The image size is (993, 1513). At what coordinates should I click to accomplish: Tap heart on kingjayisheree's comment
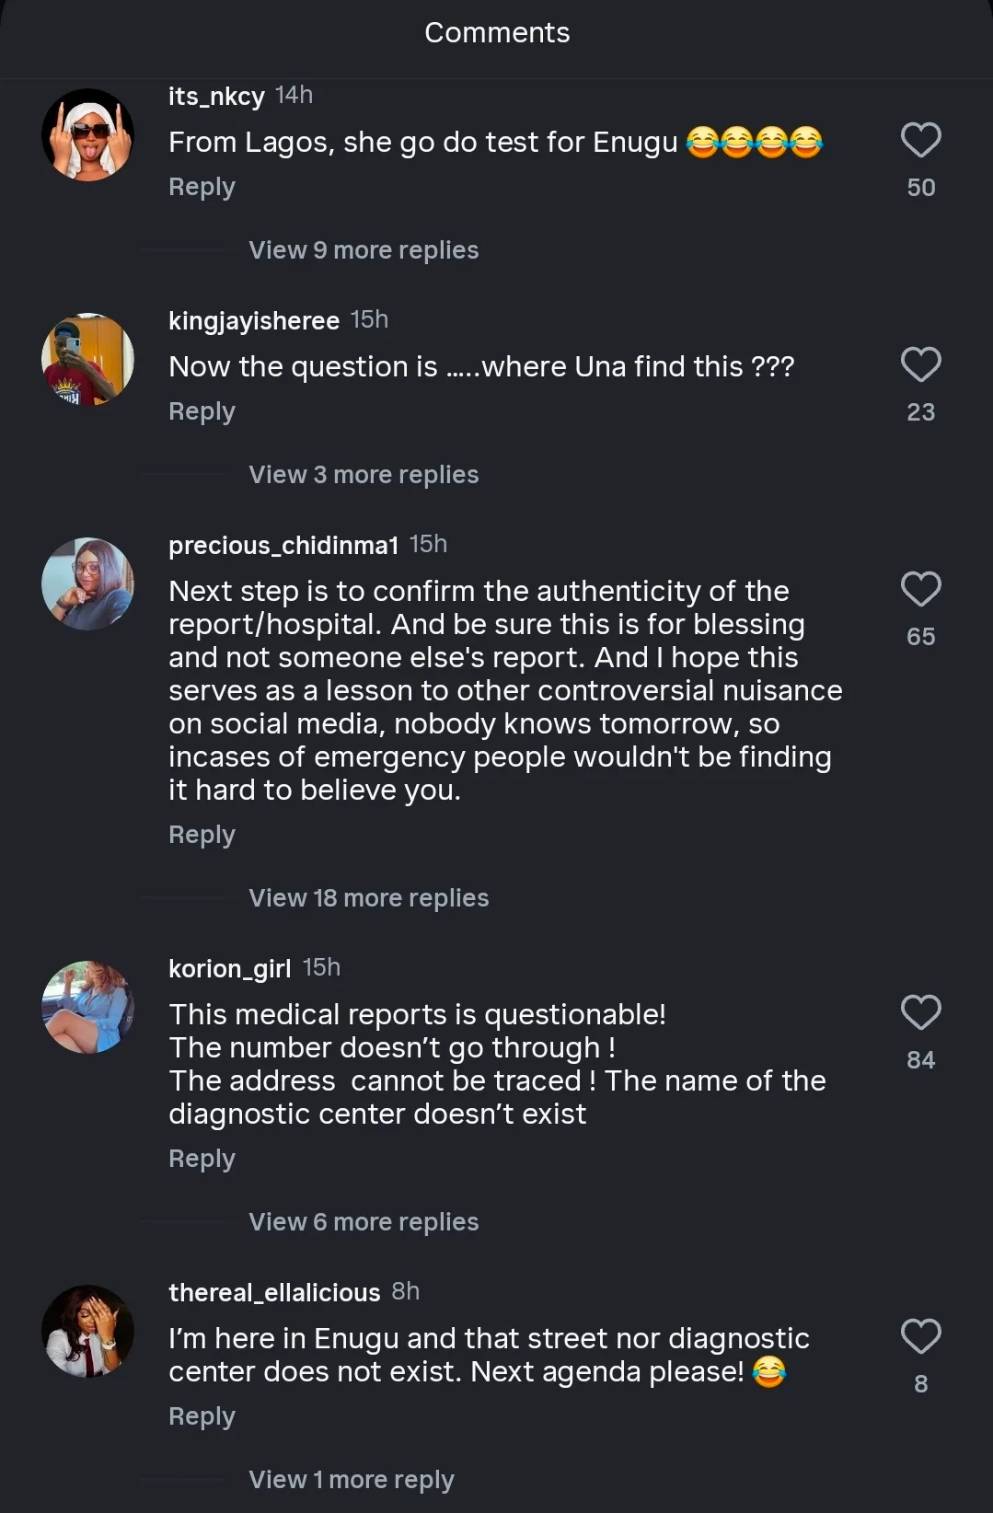[x=920, y=365]
